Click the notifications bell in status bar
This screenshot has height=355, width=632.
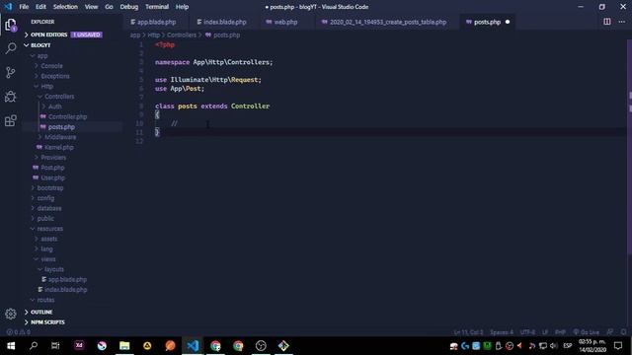(623, 332)
